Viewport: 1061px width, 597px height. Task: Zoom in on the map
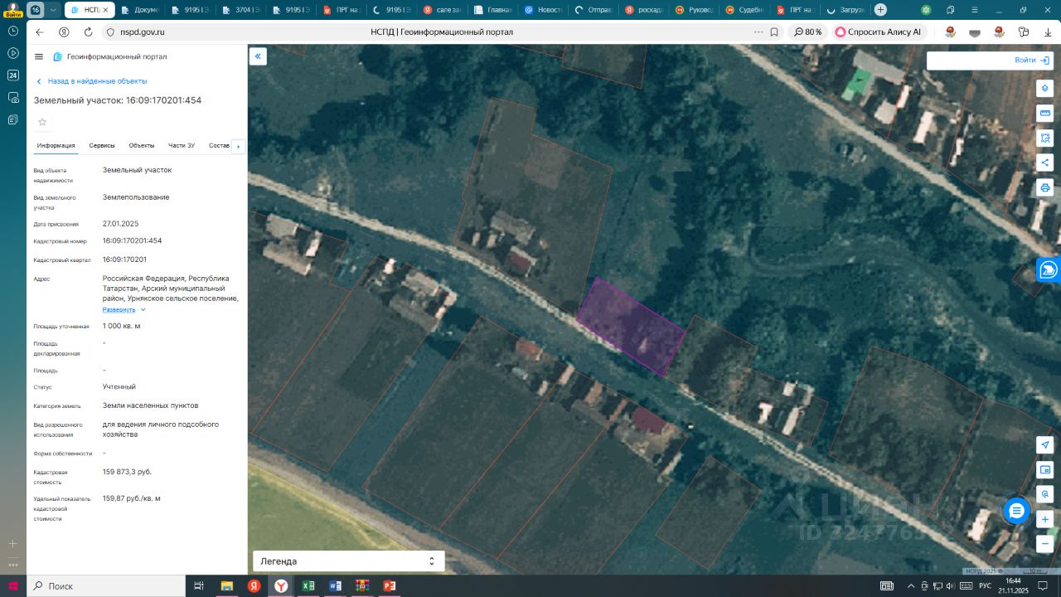click(1045, 520)
